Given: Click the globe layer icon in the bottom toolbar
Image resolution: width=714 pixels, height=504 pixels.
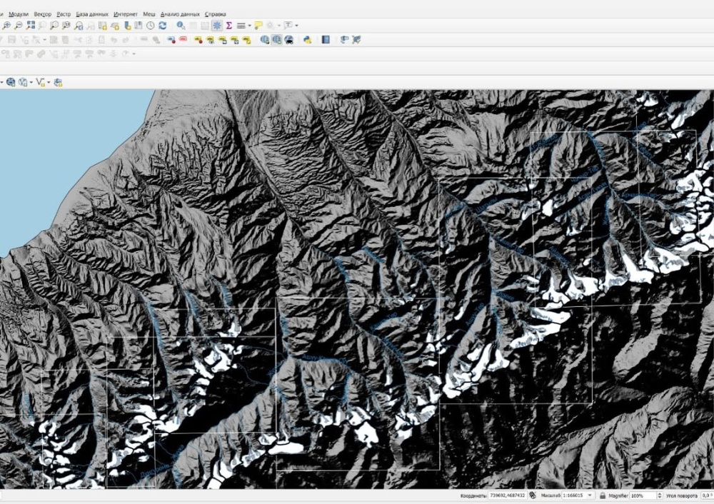Looking at the screenshot, I should [x=11, y=82].
